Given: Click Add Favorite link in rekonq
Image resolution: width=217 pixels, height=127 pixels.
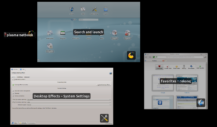Looking at the screenshot, I should pos(200,67).
